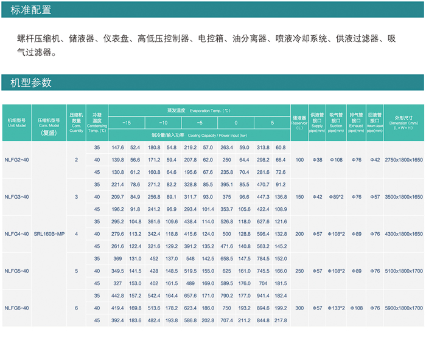The width and height of the screenshot is (426, 341).
Task: Click the NLFG6-40 unit model cell
Action: [16, 308]
